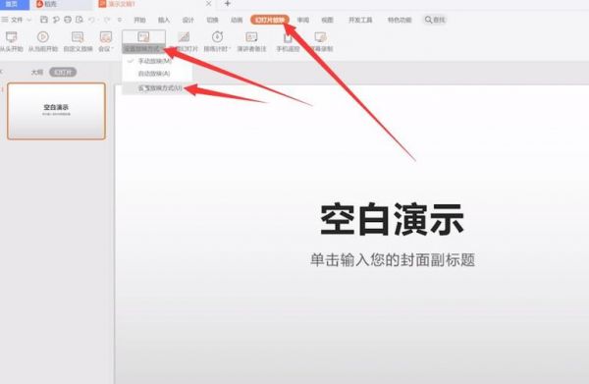Open the 切换 ribbon tab
589x384 pixels.
(212, 20)
